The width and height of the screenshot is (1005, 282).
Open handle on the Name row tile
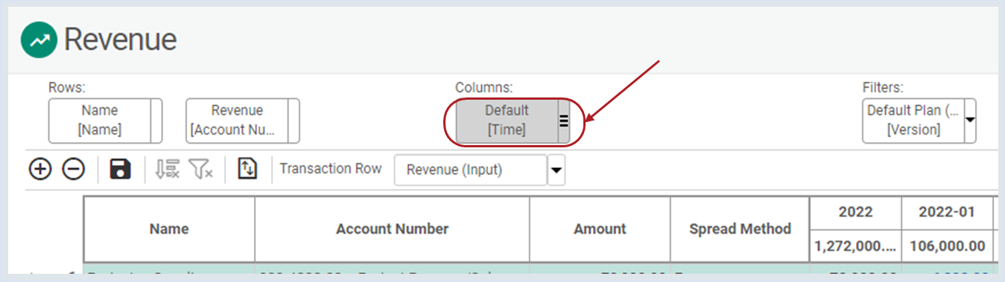click(x=156, y=121)
